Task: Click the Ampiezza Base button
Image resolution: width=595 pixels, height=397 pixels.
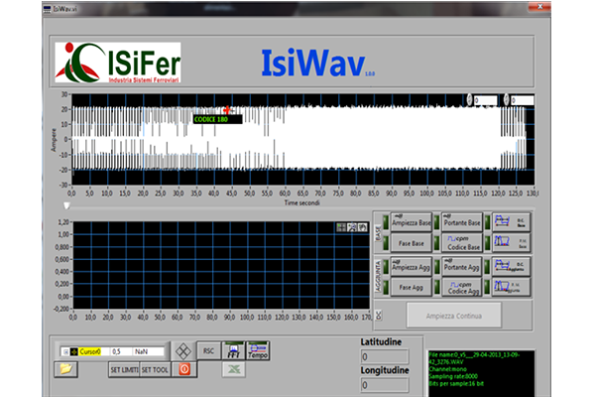Action: [411, 222]
